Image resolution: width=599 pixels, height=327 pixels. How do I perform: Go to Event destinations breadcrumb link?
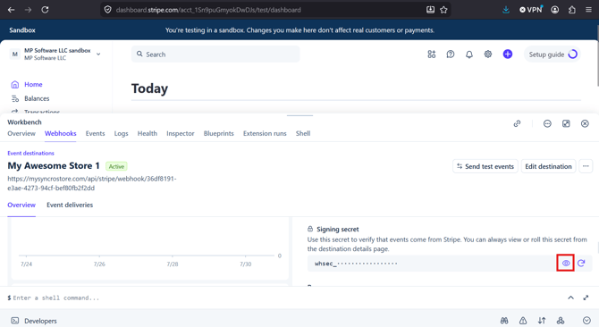pyautogui.click(x=31, y=153)
